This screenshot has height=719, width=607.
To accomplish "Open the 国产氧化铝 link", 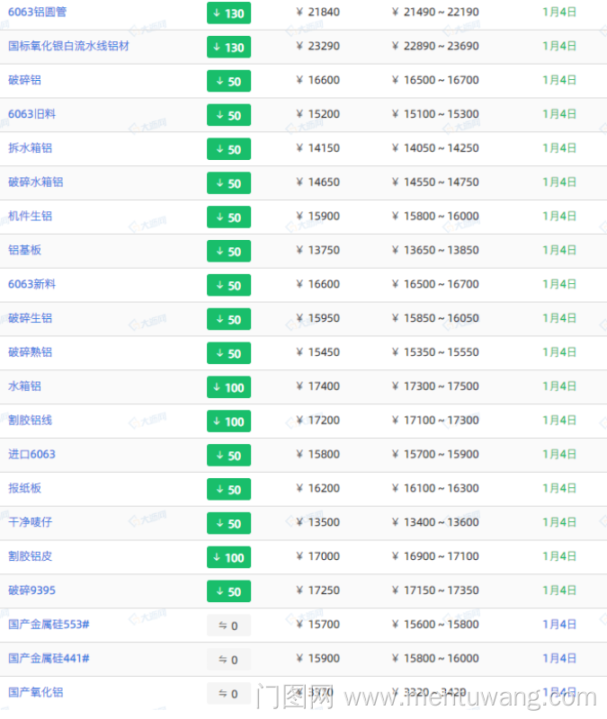I will (x=36, y=693).
